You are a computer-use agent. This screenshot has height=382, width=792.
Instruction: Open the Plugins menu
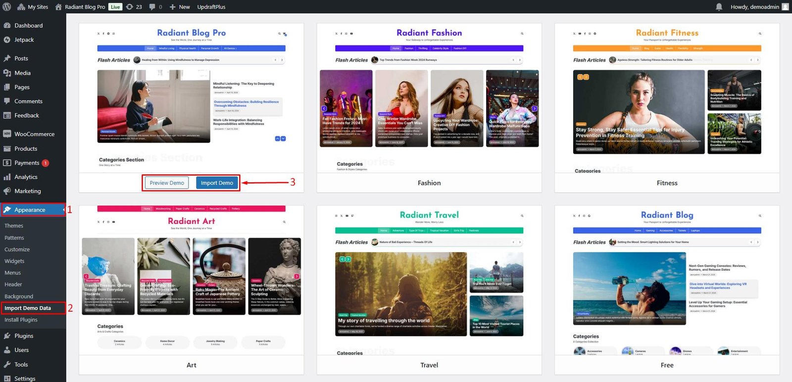coord(24,336)
